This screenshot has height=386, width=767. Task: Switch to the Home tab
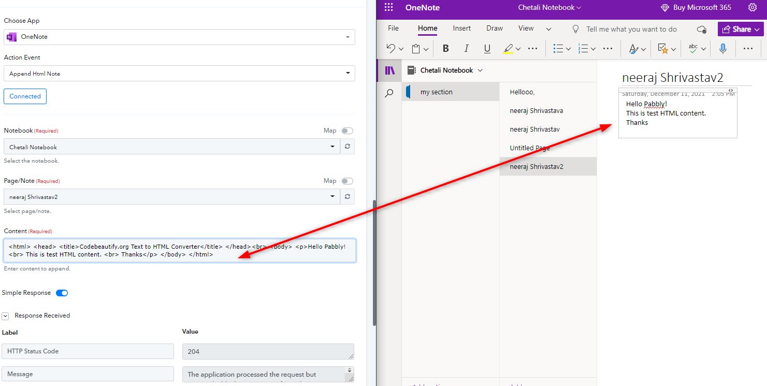(x=428, y=28)
